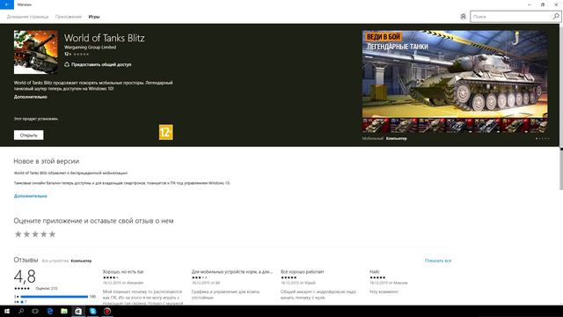This screenshot has height=317, width=563.
Task: Rate the app four stars
Action: click(43, 234)
